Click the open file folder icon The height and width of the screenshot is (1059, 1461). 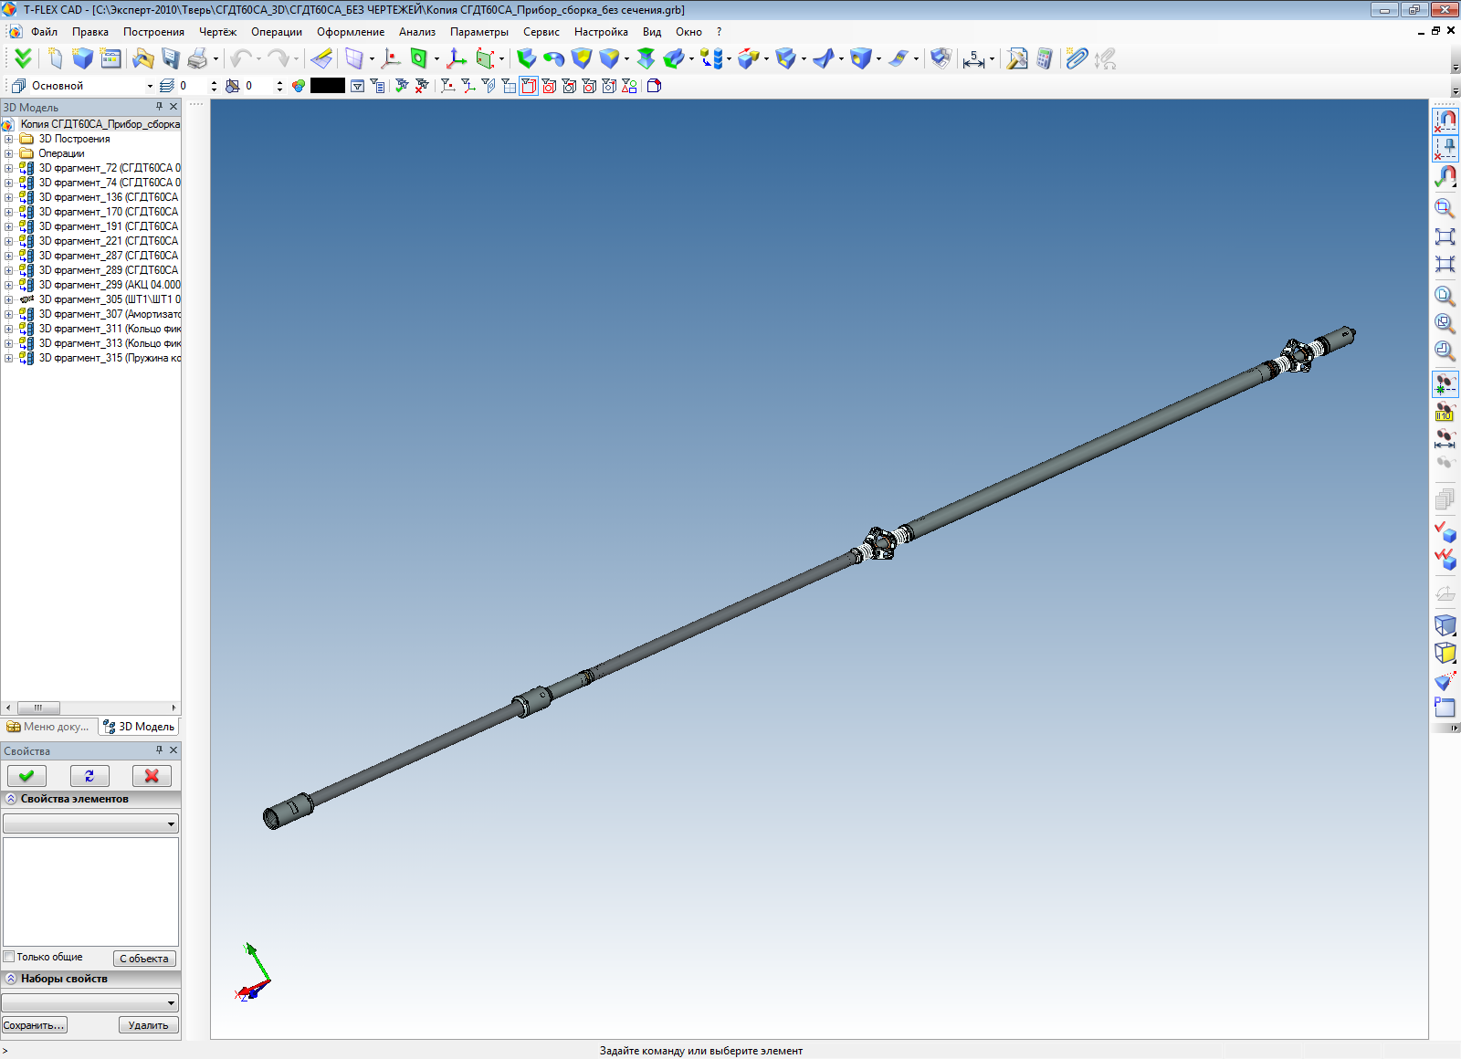point(143,58)
